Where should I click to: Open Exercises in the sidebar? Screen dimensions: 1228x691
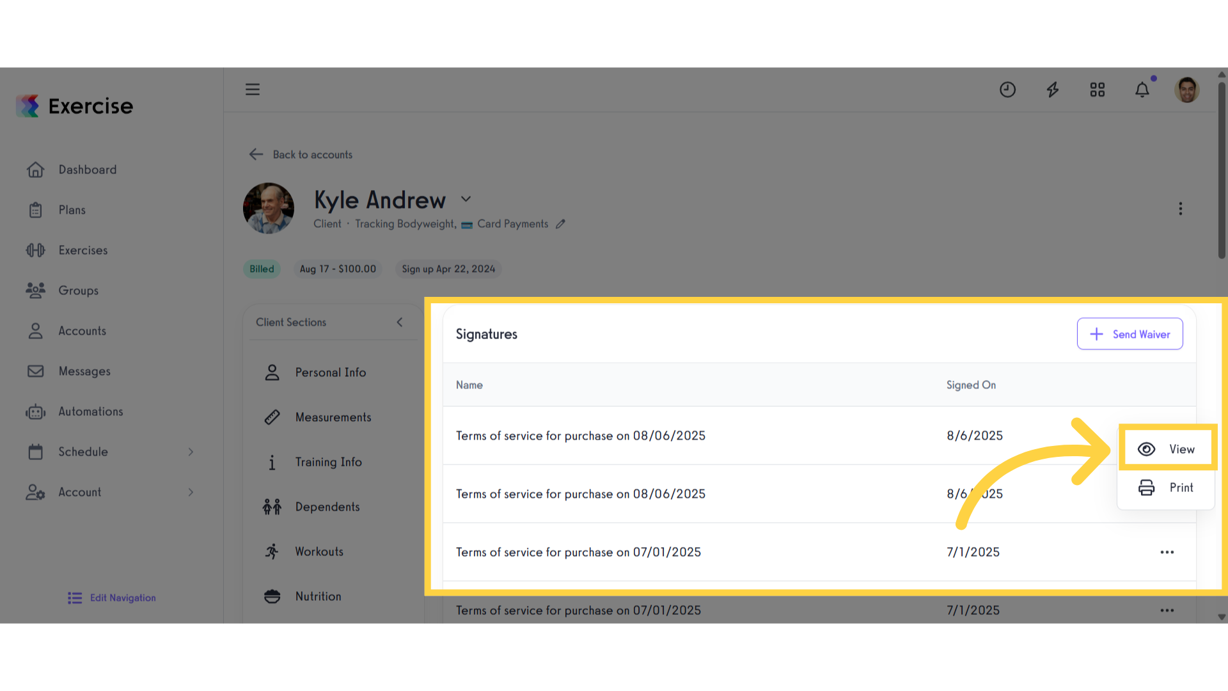[83, 250]
